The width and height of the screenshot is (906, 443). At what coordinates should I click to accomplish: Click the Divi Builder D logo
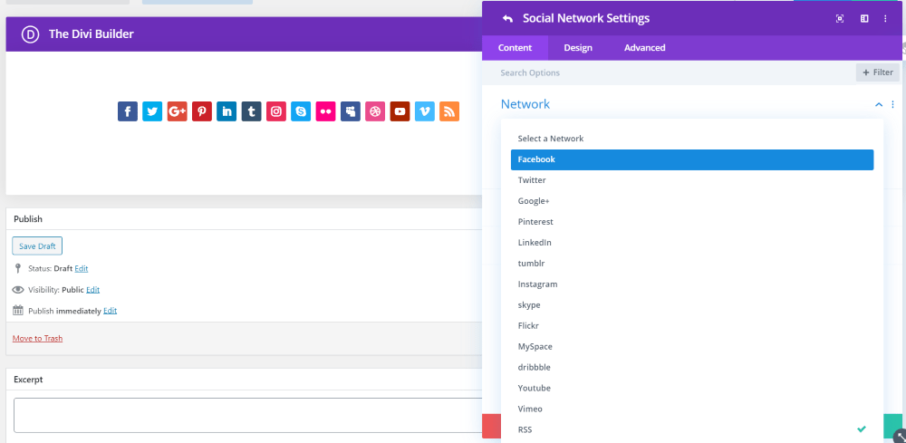[30, 34]
